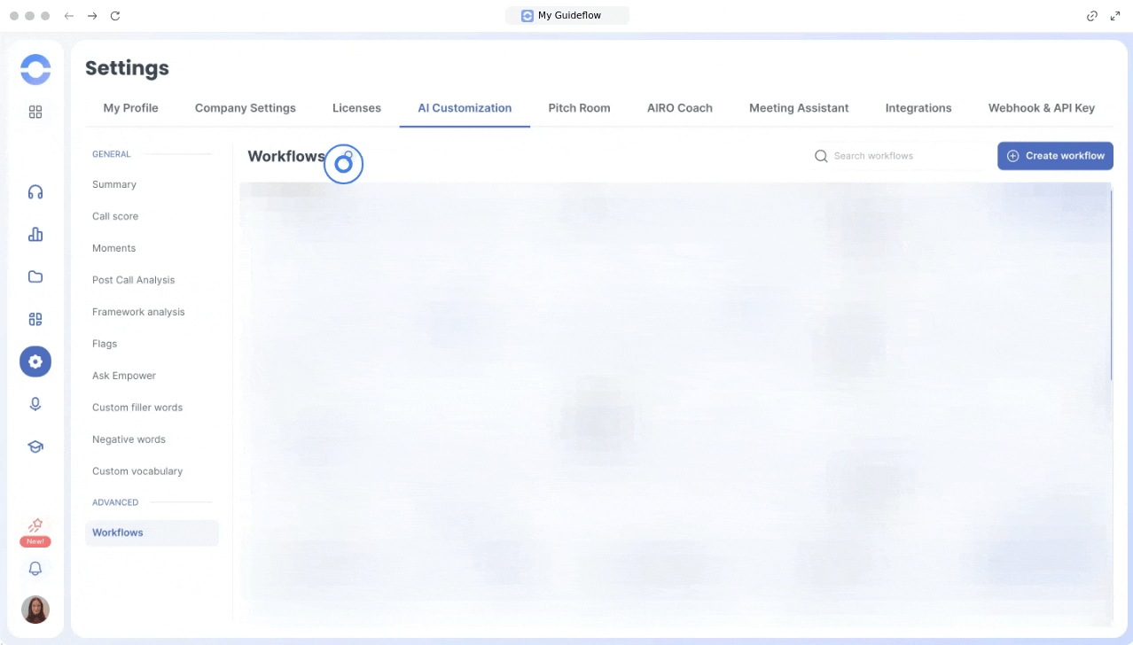Switch to the Company Settings tab
The image size is (1133, 645).
(246, 108)
